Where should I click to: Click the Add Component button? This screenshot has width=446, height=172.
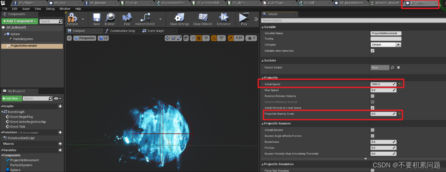click(x=20, y=21)
